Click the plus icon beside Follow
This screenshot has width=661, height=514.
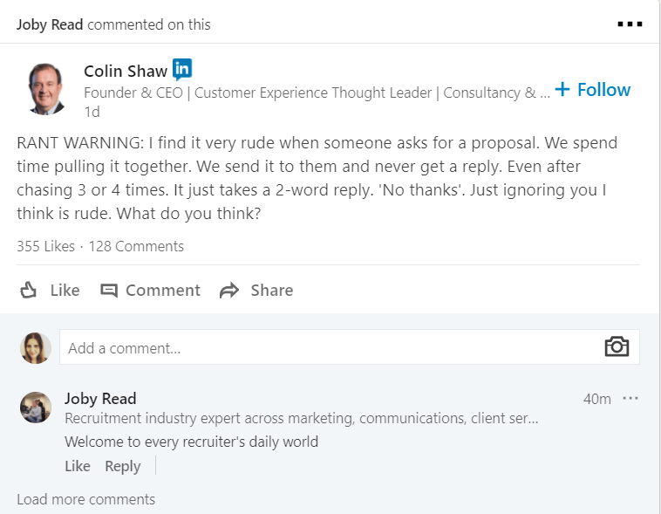[562, 89]
